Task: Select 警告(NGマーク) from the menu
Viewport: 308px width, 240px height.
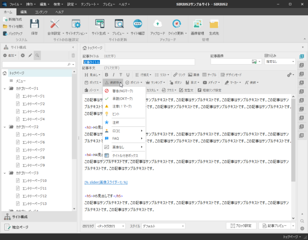Action: 124,91
